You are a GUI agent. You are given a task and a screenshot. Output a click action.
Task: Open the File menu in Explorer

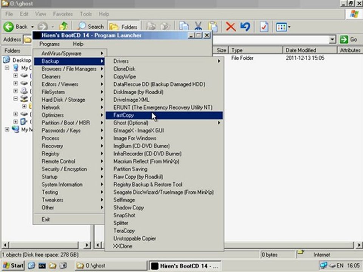9,14
